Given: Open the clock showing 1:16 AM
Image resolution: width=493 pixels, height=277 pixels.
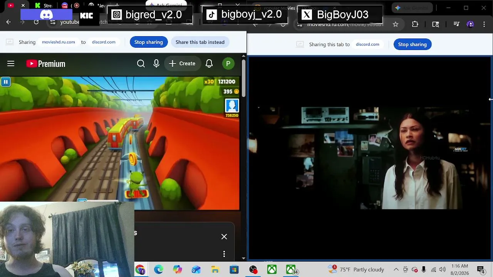Looking at the screenshot, I should pos(459,269).
